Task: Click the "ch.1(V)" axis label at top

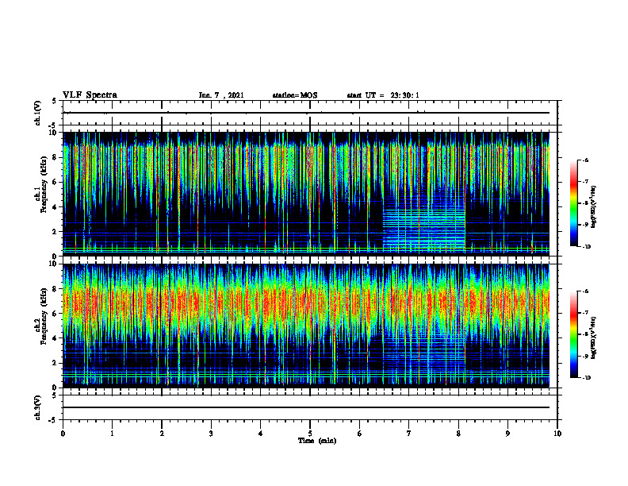Action: tap(38, 113)
